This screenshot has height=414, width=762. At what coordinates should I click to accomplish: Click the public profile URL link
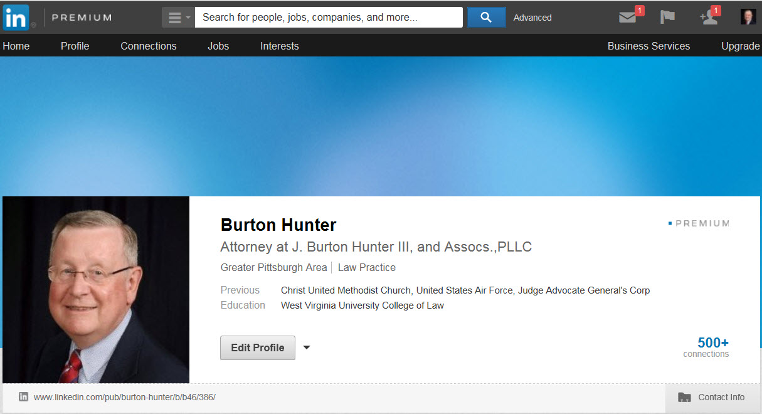pos(125,397)
